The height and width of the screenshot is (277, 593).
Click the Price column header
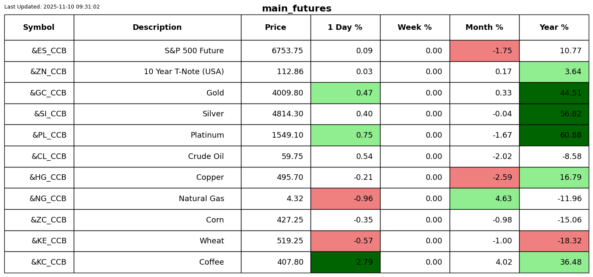pos(276,27)
